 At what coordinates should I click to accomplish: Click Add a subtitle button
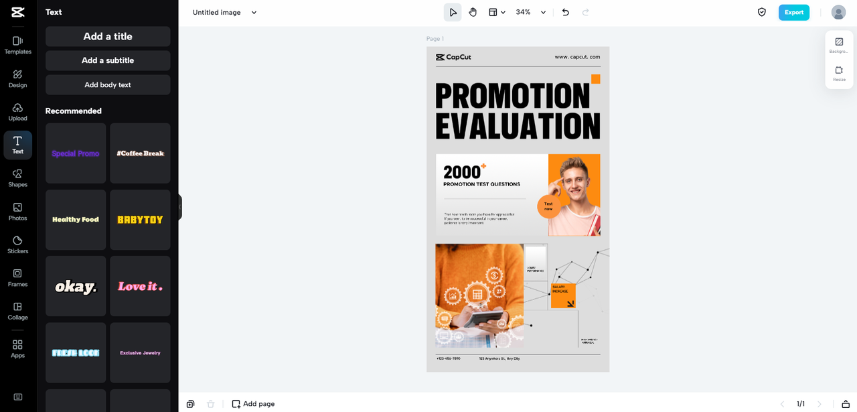(x=108, y=60)
